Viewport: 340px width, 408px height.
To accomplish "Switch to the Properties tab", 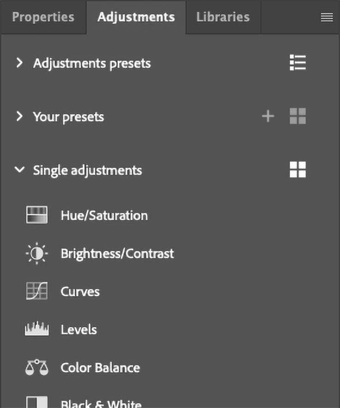I will [43, 17].
